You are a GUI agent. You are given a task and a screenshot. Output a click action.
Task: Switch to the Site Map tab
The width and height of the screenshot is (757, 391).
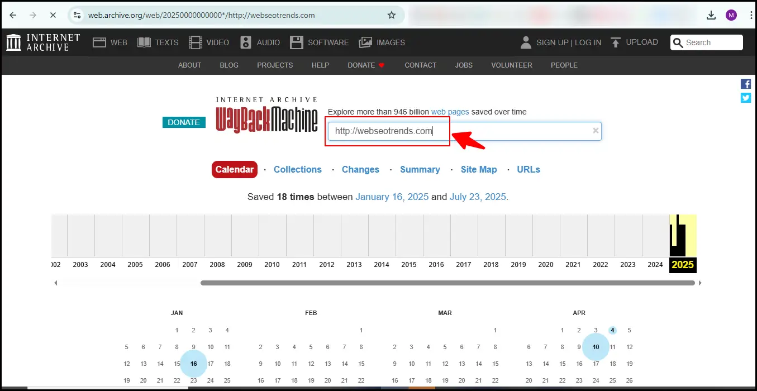(x=478, y=169)
